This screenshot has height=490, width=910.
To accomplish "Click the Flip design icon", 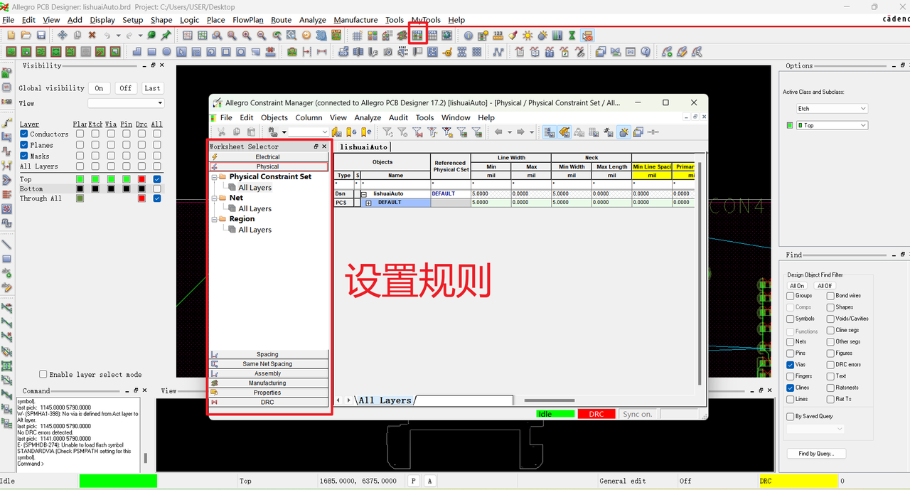I will pyautogui.click(x=336, y=35).
